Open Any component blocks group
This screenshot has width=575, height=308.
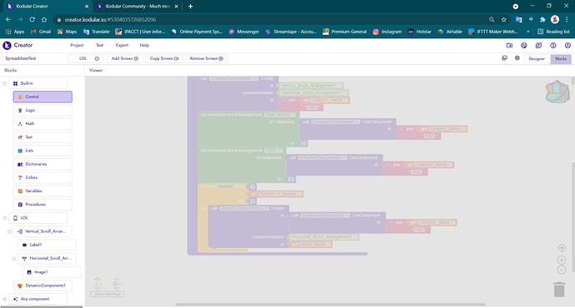coord(37,299)
